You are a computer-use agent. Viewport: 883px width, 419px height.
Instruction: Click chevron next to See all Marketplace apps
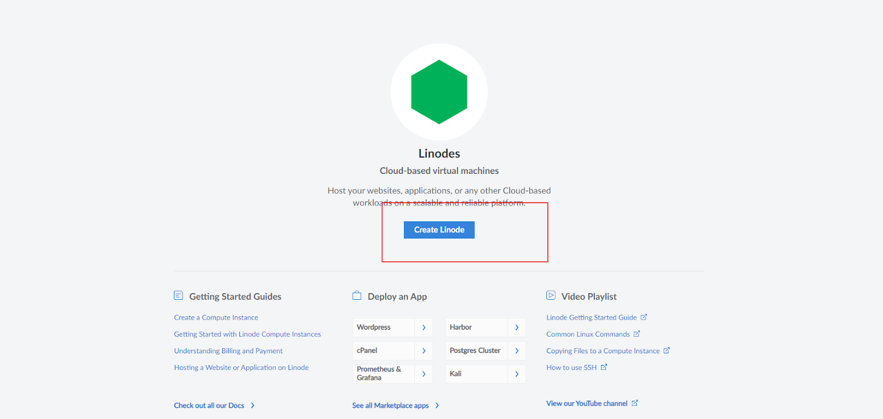[437, 405]
